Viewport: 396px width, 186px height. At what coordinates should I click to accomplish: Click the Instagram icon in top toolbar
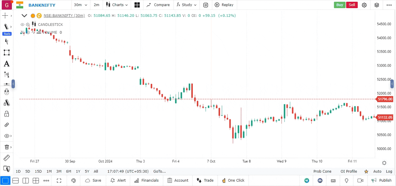(x=206, y=5)
